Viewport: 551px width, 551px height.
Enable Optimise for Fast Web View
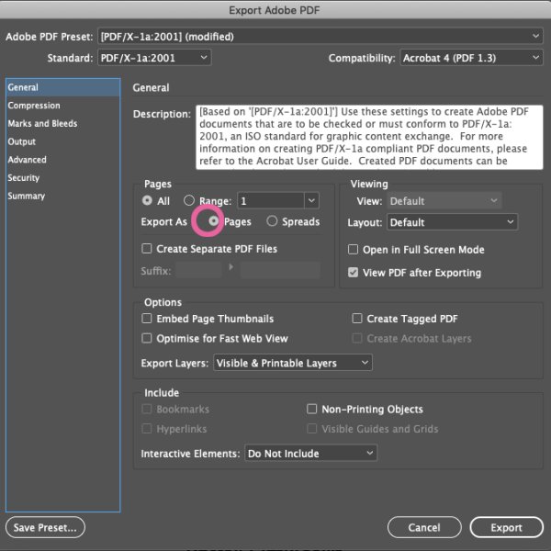click(x=147, y=338)
